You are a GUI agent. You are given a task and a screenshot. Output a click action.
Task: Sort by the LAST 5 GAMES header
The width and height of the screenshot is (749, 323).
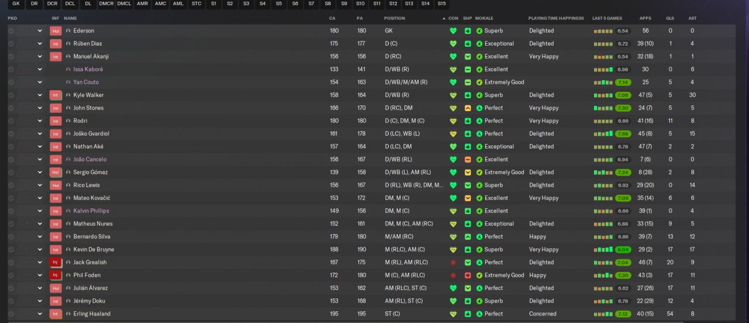click(607, 18)
